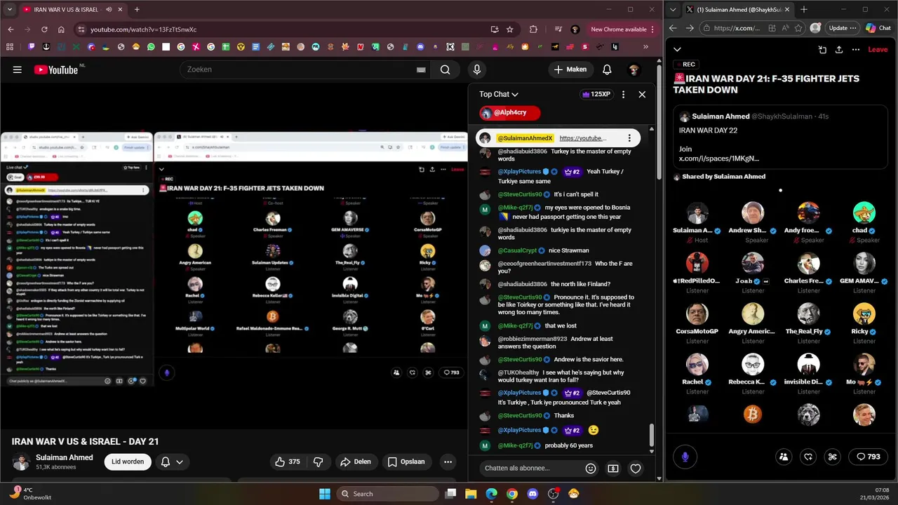The image size is (898, 505).
Task: Open pinned message three-dot menu
Action: (629, 138)
